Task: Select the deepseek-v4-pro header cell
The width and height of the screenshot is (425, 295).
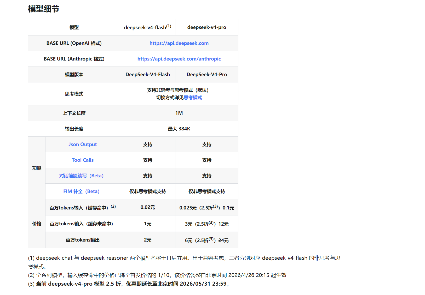Action: coord(207,27)
